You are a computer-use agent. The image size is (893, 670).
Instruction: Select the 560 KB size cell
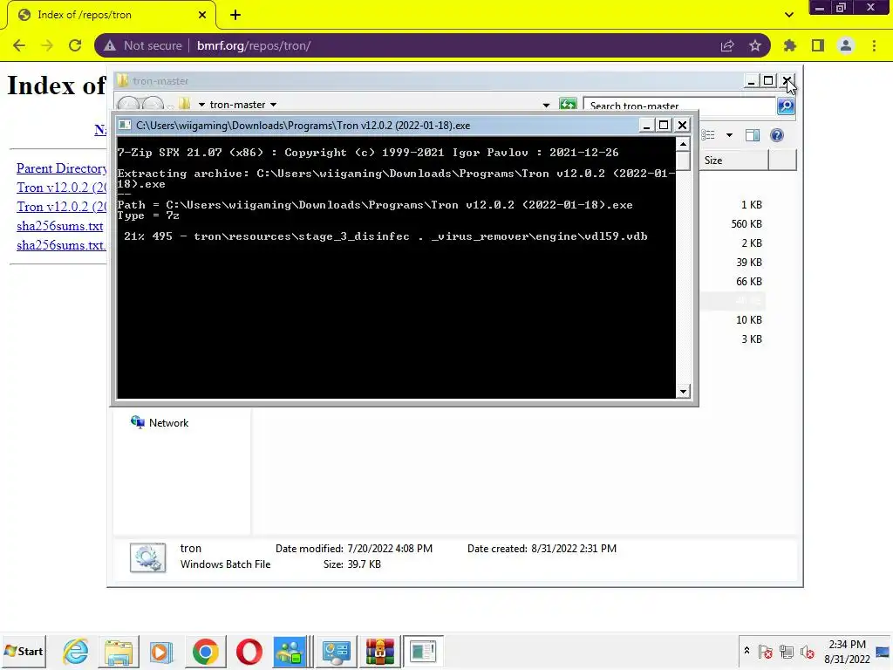746,224
